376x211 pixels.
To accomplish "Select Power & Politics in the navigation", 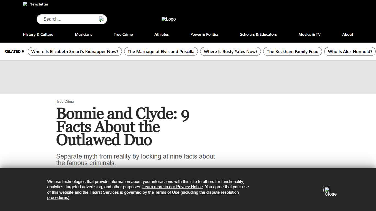I will (204, 34).
